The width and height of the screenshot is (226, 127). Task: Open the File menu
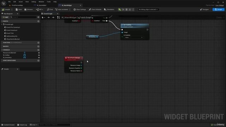10,2
